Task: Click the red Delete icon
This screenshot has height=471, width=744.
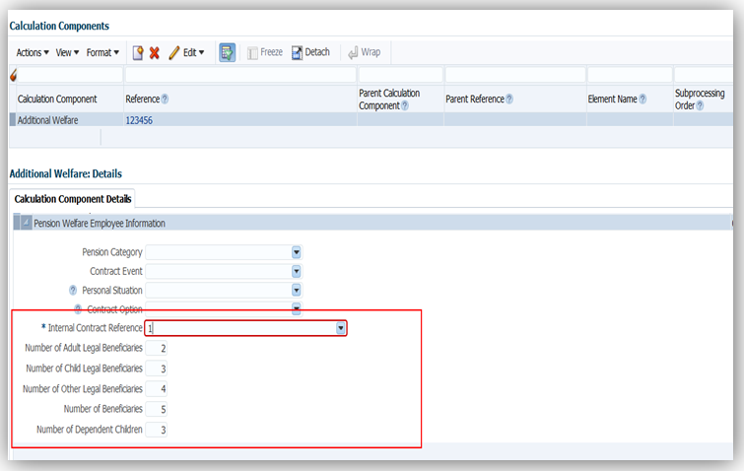Action: pos(154,52)
